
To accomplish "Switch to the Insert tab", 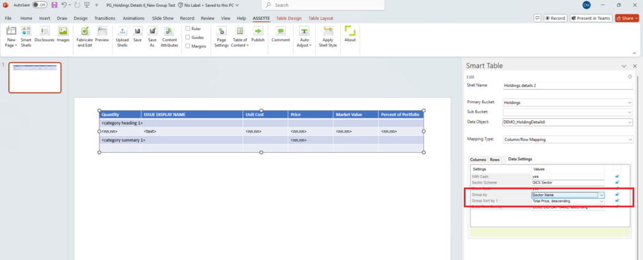I will pyautogui.click(x=45, y=18).
